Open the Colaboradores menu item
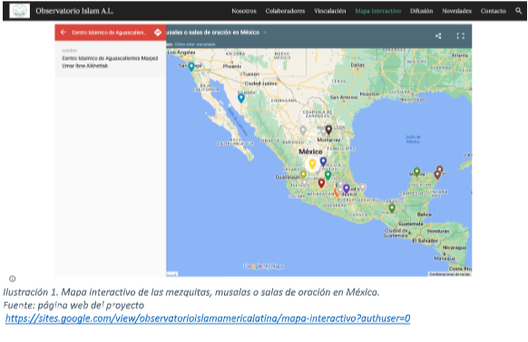 tap(285, 11)
